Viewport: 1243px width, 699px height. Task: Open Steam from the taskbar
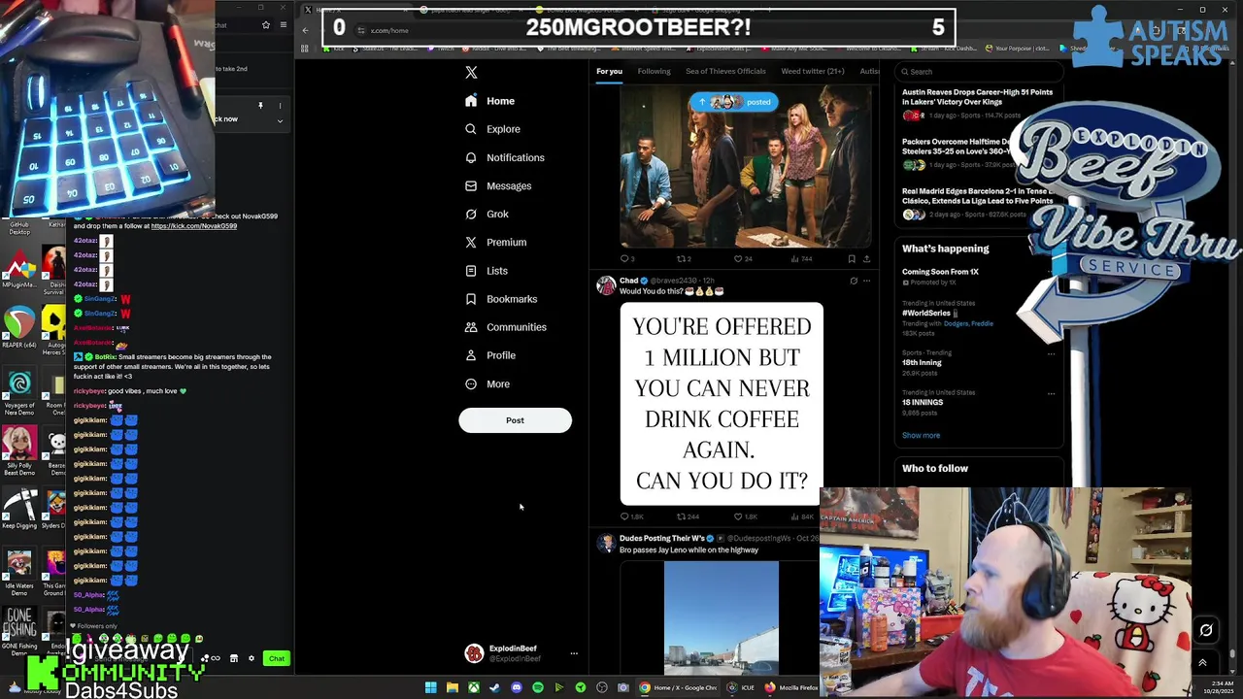coord(494,687)
